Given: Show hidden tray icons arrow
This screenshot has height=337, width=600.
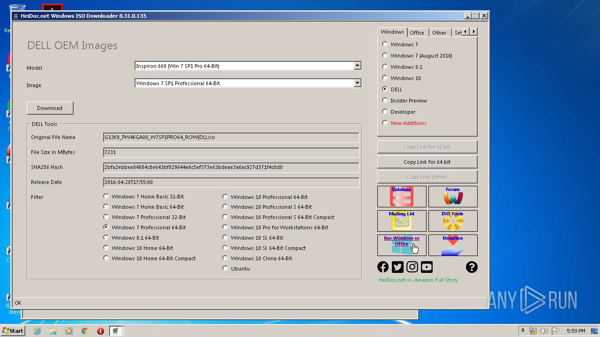Looking at the screenshot, I should pyautogui.click(x=523, y=331).
